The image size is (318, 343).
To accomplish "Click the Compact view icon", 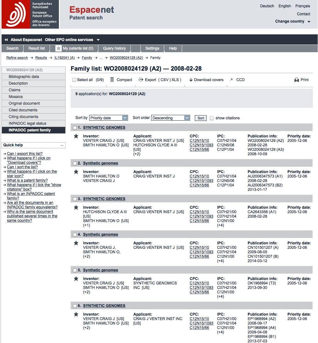I will (112, 80).
